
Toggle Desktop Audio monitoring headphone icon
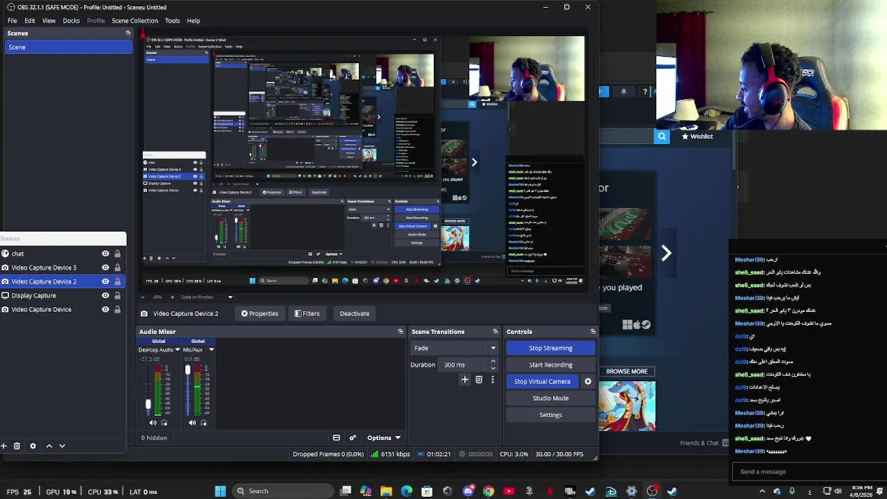tap(164, 423)
